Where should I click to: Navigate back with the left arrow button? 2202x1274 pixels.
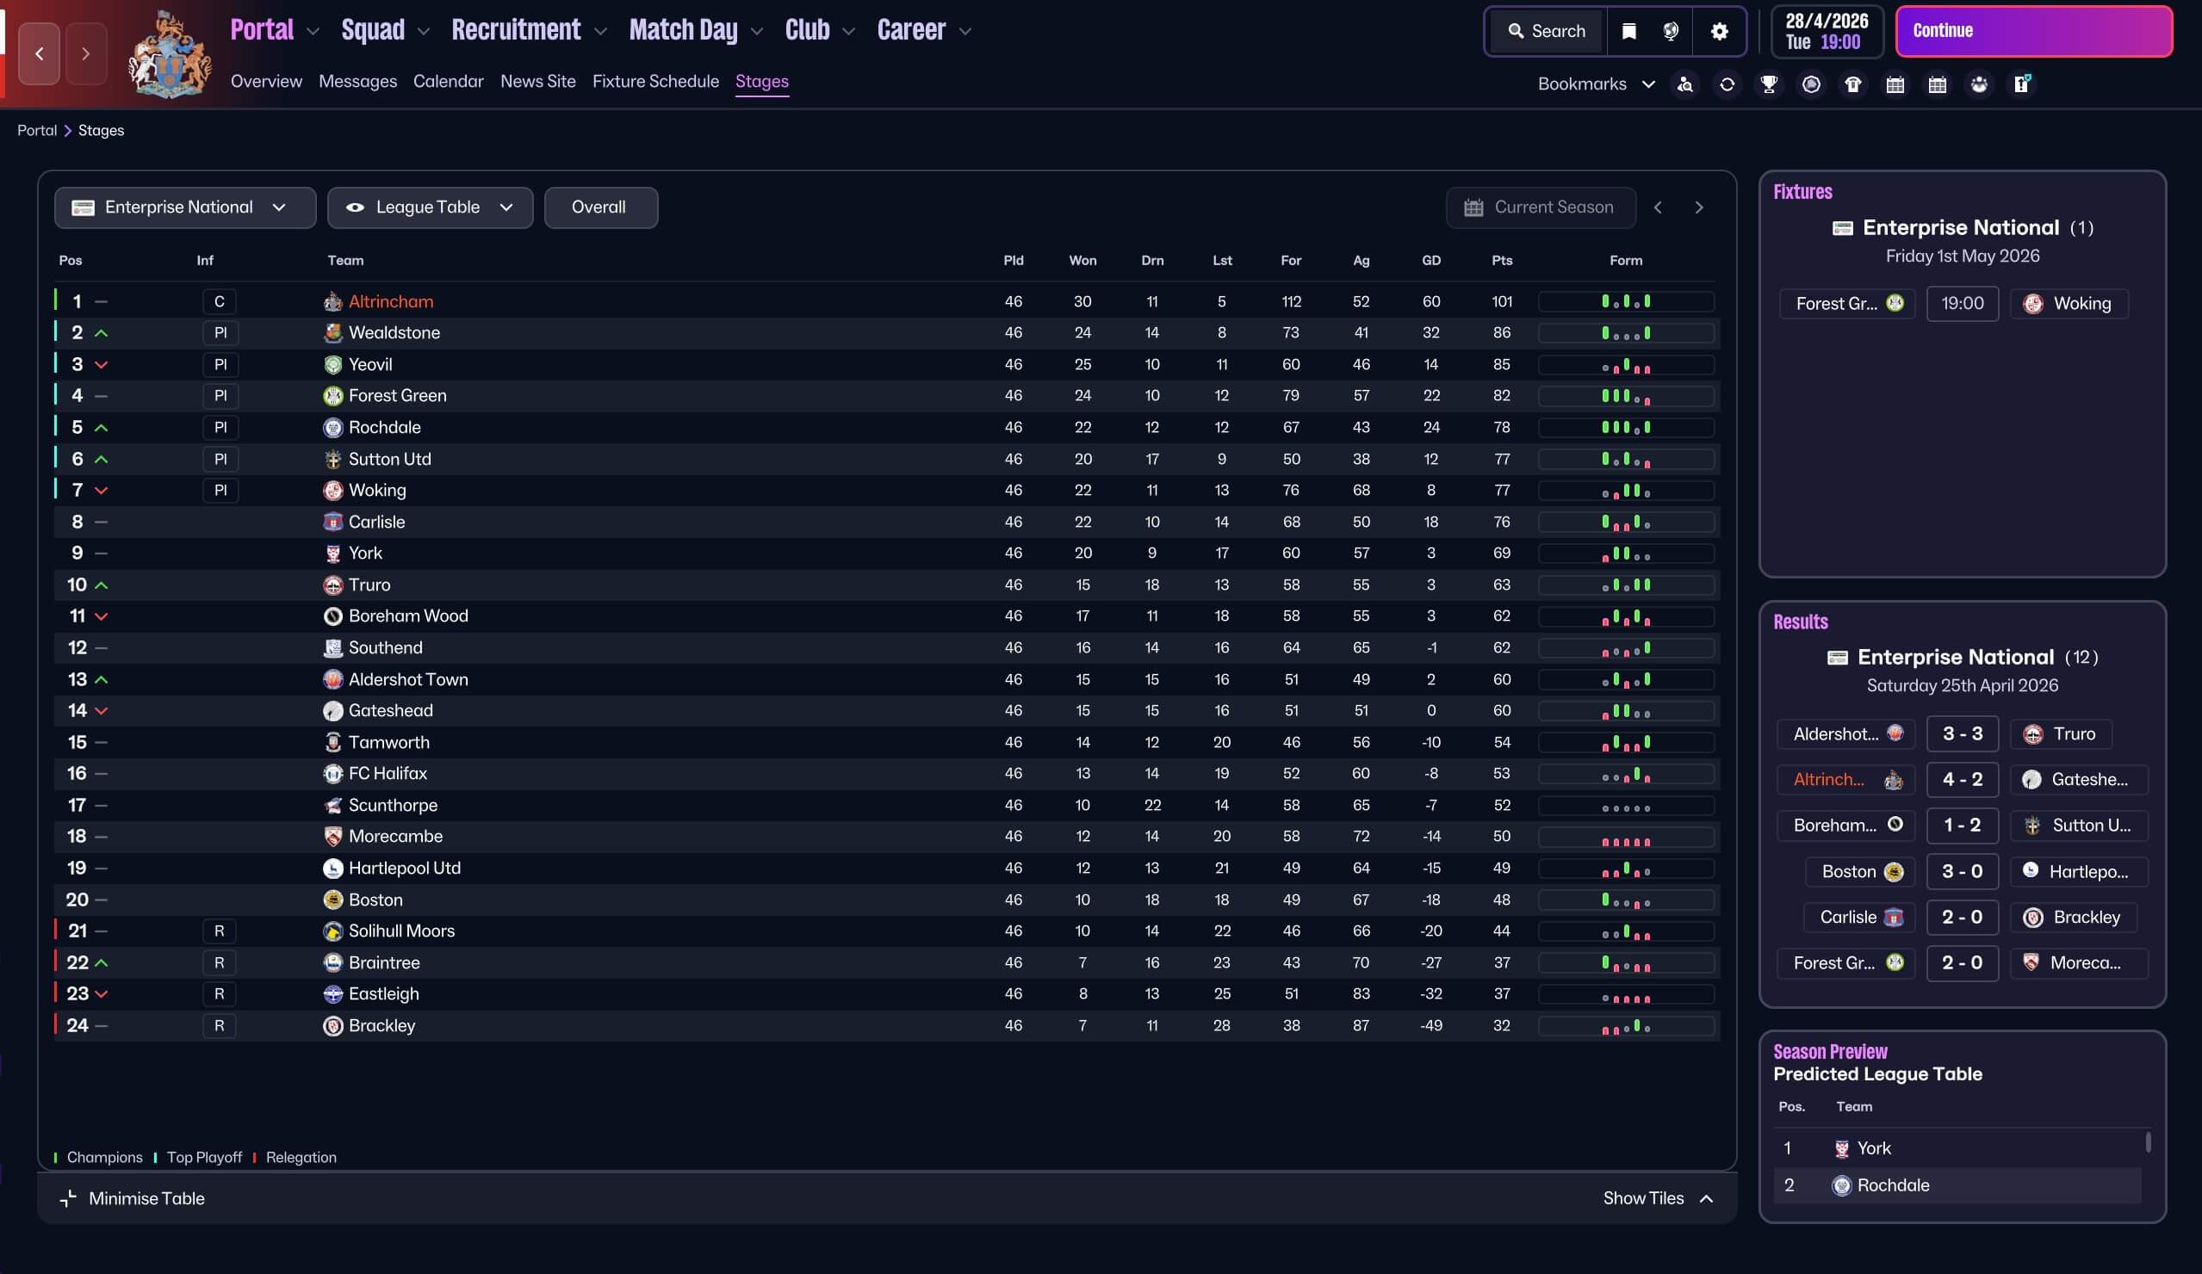(x=40, y=53)
